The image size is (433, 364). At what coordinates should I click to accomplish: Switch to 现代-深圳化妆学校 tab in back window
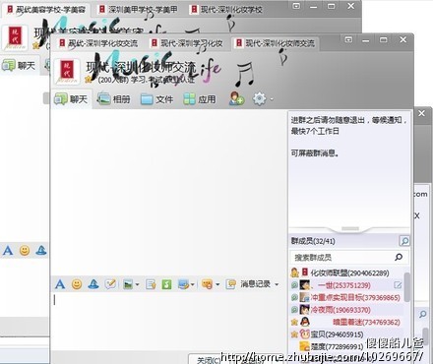[x=226, y=10]
